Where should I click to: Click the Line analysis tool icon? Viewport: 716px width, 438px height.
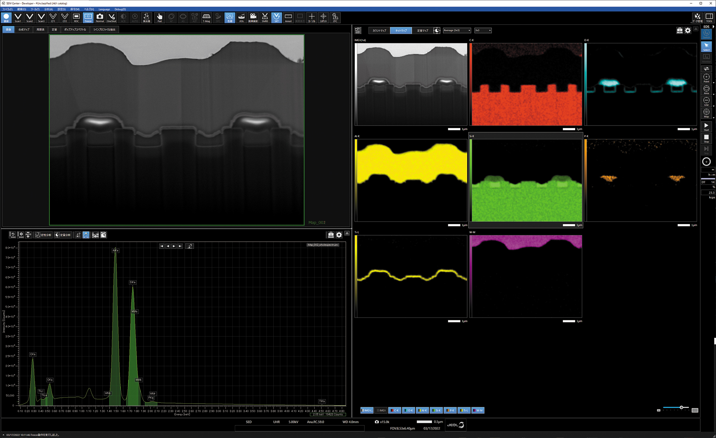(x=706, y=102)
